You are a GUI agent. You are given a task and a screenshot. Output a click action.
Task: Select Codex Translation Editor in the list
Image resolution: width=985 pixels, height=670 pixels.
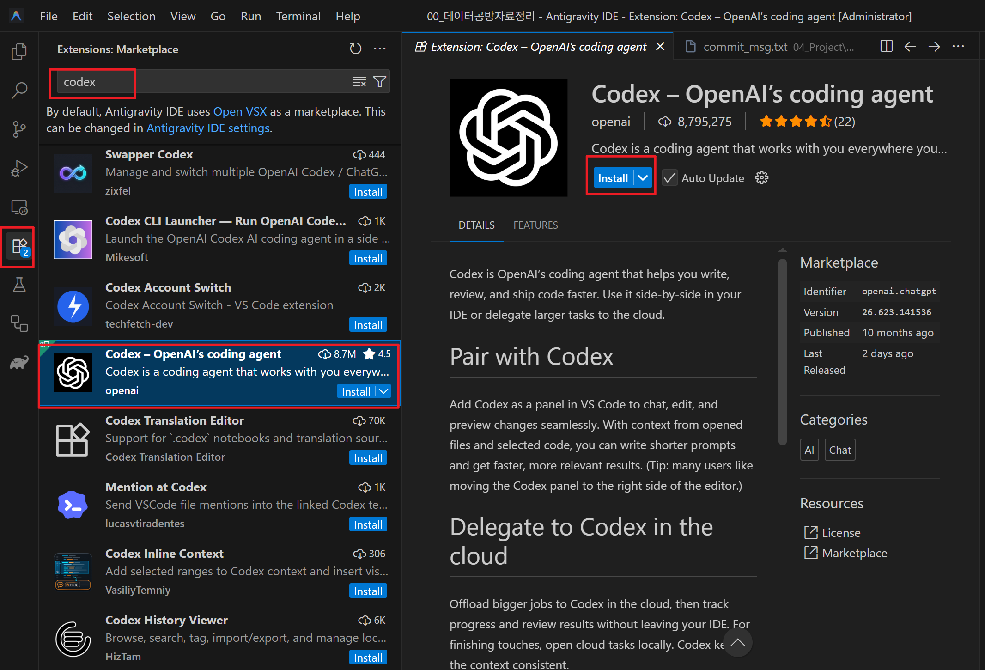point(220,439)
